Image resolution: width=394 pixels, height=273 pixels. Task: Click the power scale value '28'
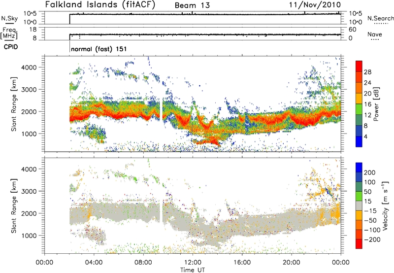367,72
